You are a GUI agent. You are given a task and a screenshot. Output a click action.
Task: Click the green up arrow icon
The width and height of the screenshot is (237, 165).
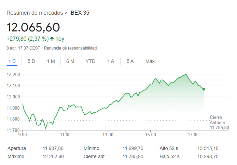[x=52, y=39]
